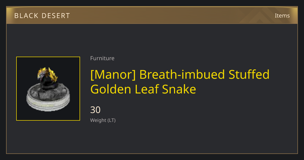Click the Weight (LT) label
Viewport: 304px width, 160px height.
click(103, 120)
